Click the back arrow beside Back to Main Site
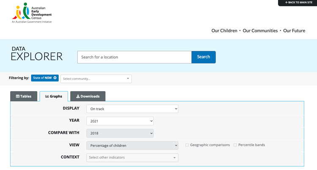This screenshot has width=317, height=170. (287, 3)
